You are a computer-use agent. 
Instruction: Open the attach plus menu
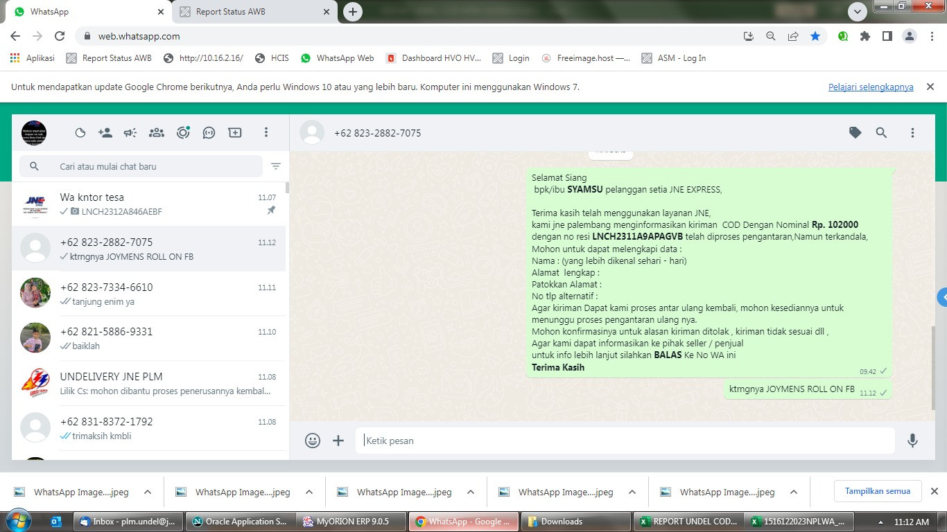tap(338, 441)
